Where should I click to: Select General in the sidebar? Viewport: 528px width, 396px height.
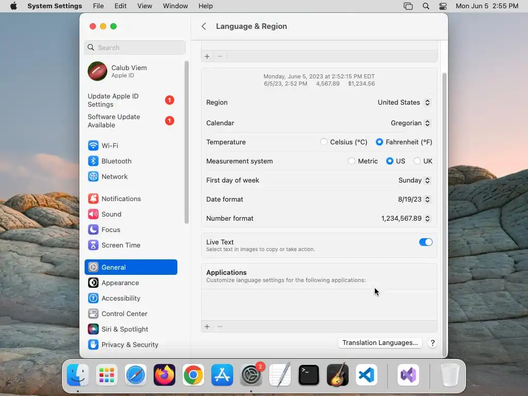tap(130, 267)
